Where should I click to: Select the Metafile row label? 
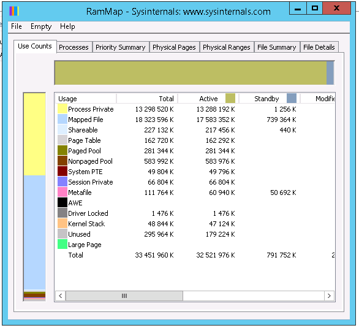pos(80,193)
